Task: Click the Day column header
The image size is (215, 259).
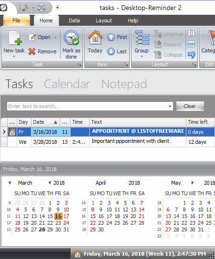Action: (x=24, y=122)
